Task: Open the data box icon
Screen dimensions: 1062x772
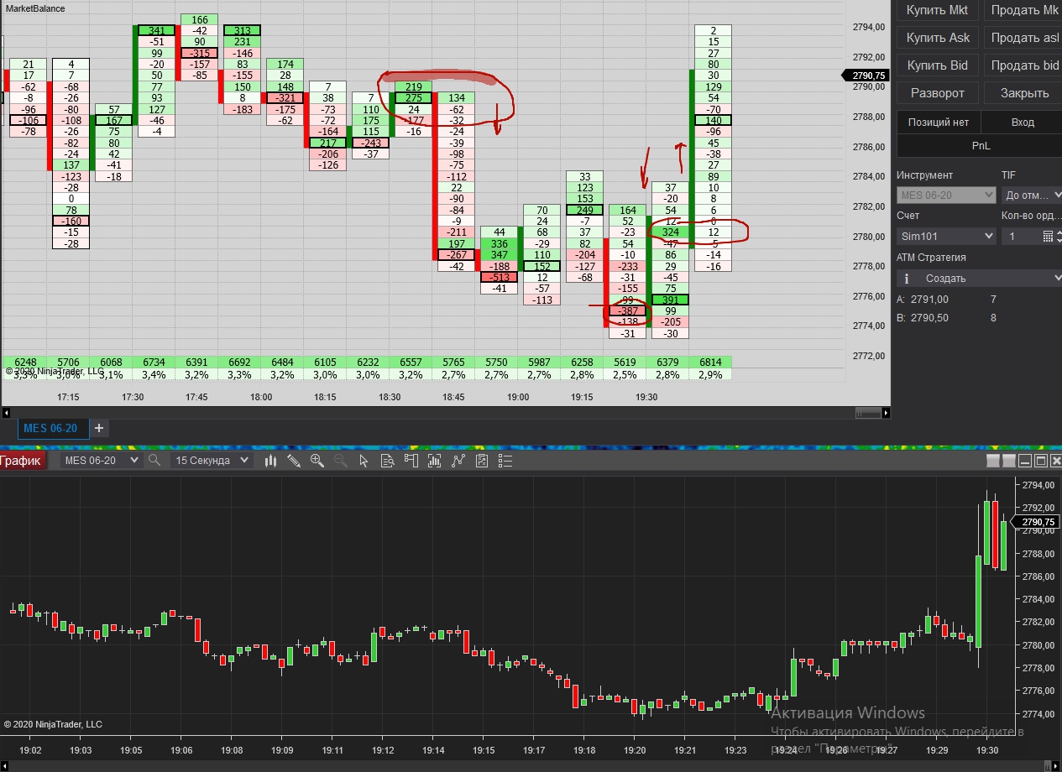Action: [387, 461]
